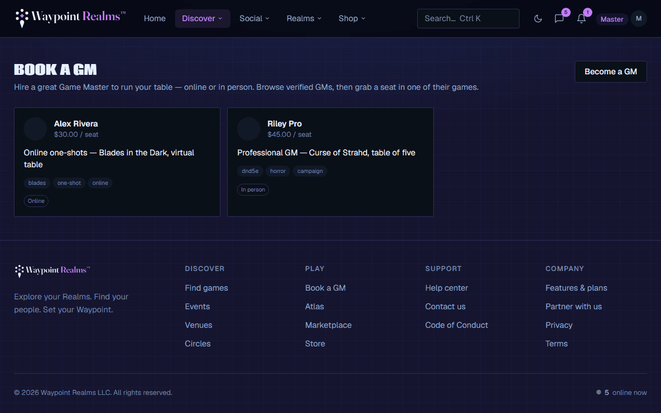Open Alex Rivera's GM name link

point(76,123)
